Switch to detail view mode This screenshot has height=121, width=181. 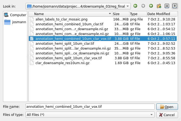tap(175, 6)
